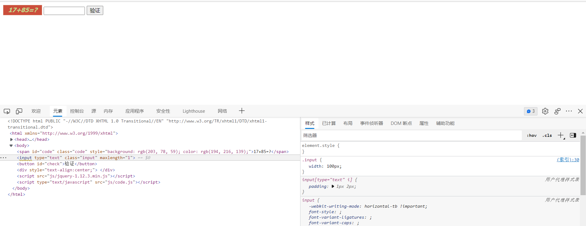
Task: Focus the 筛选器 styles filter field
Action: click(x=412, y=135)
